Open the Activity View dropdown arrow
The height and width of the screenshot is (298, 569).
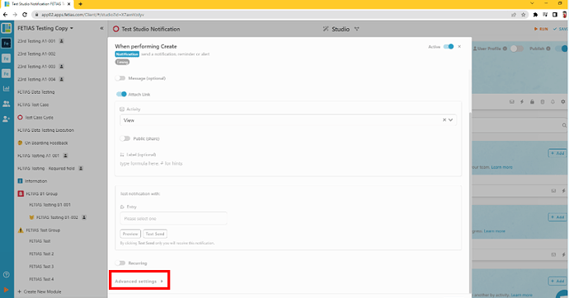pos(450,120)
